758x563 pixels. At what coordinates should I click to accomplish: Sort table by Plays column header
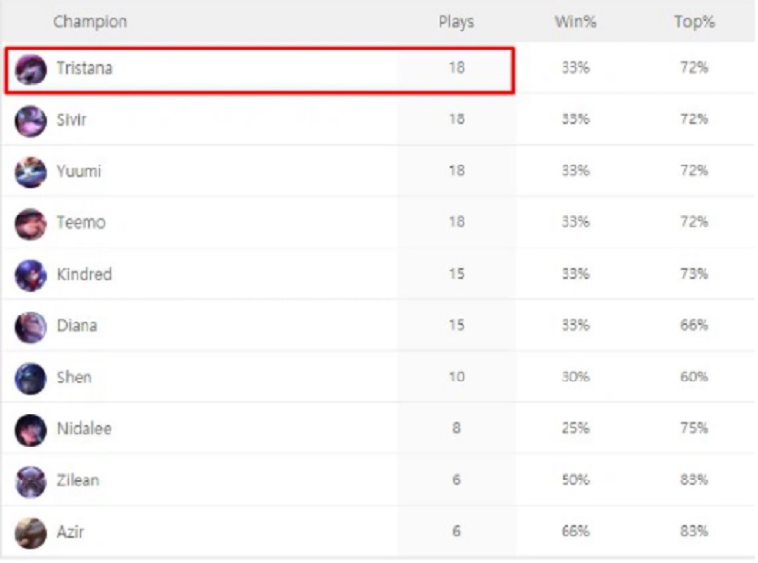click(x=456, y=21)
